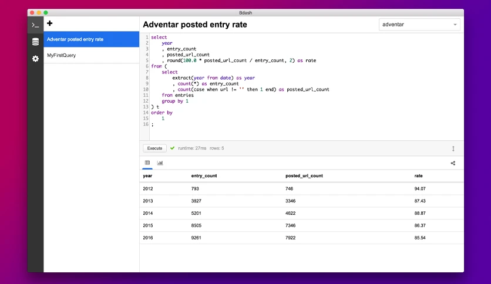Add a new query with plus icon
491x284 pixels.
pos(49,23)
